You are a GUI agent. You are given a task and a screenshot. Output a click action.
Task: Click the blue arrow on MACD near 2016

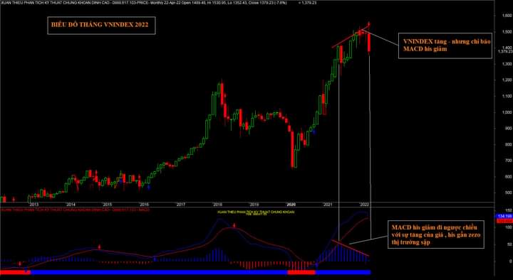click(155, 259)
